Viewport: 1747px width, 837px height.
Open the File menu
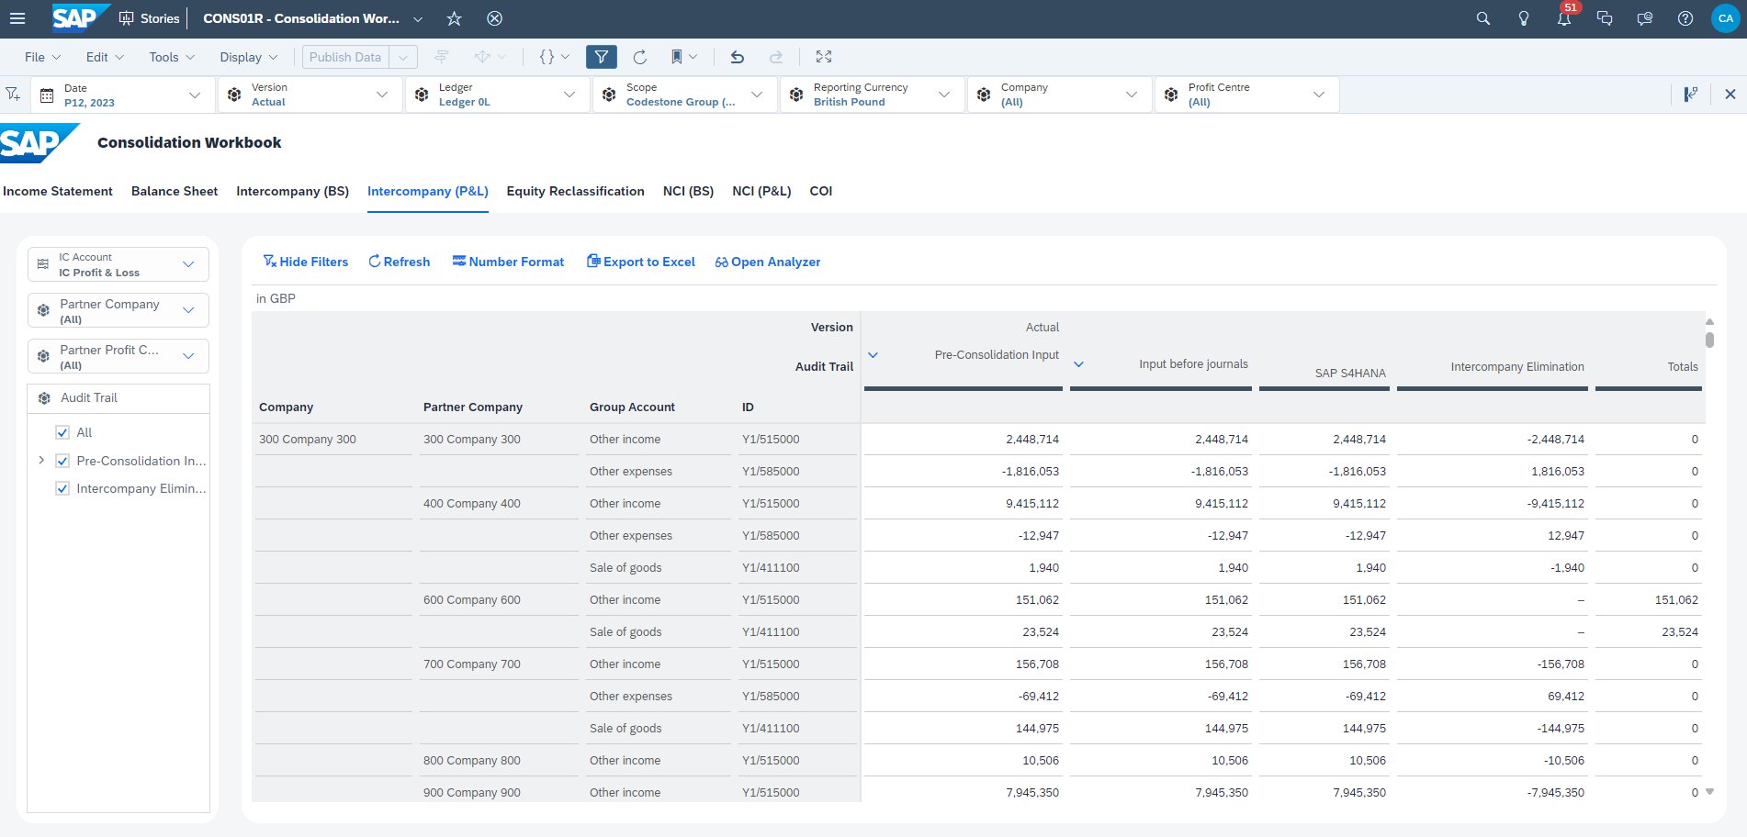(42, 57)
